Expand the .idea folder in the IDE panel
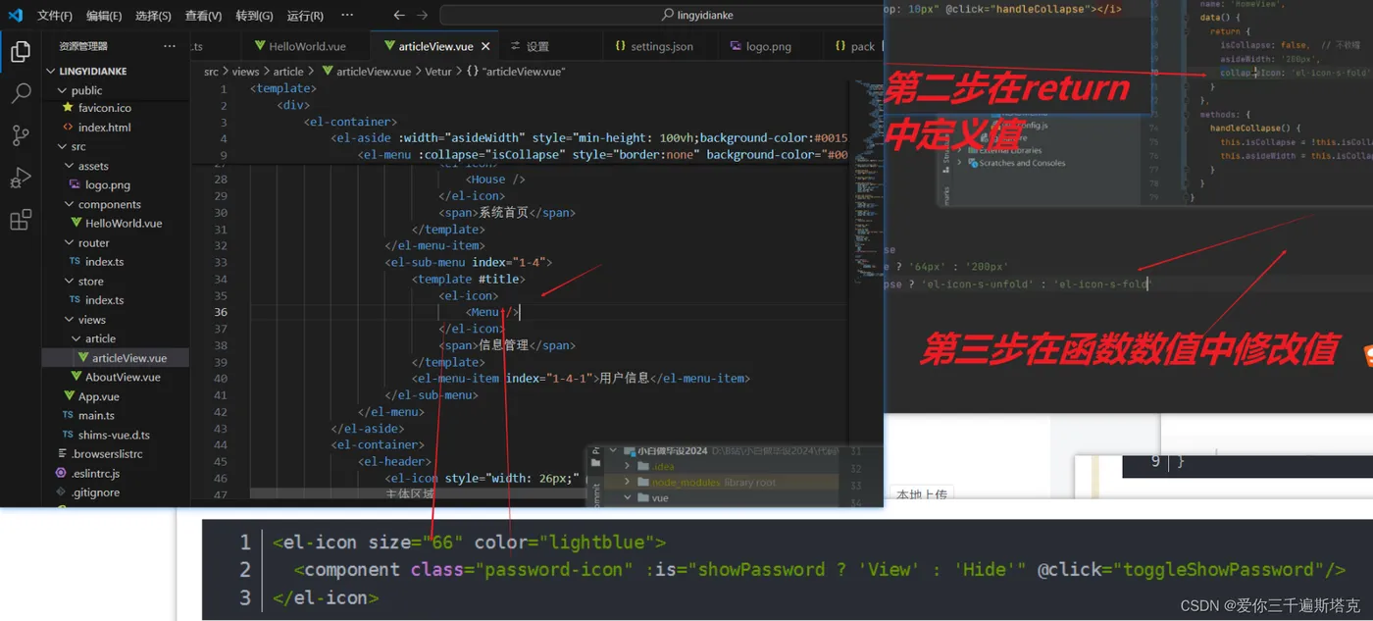 coord(628,466)
